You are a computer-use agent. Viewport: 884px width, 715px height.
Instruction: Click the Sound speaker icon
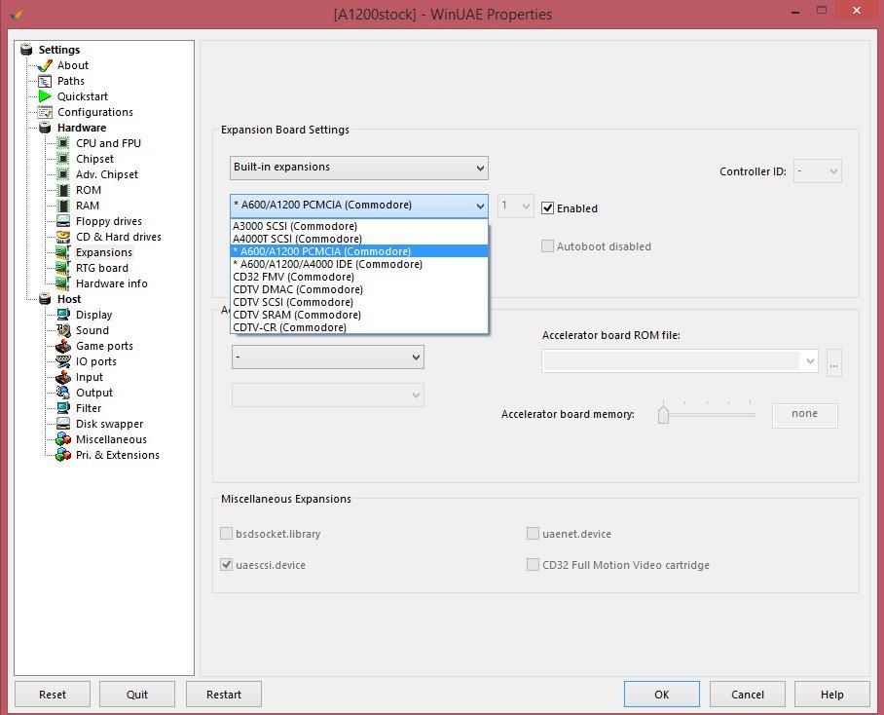tap(63, 330)
